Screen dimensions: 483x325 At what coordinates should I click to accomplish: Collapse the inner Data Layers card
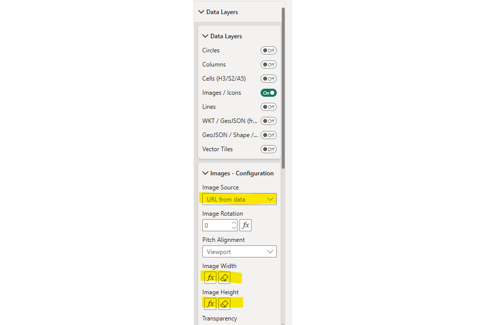[205, 36]
